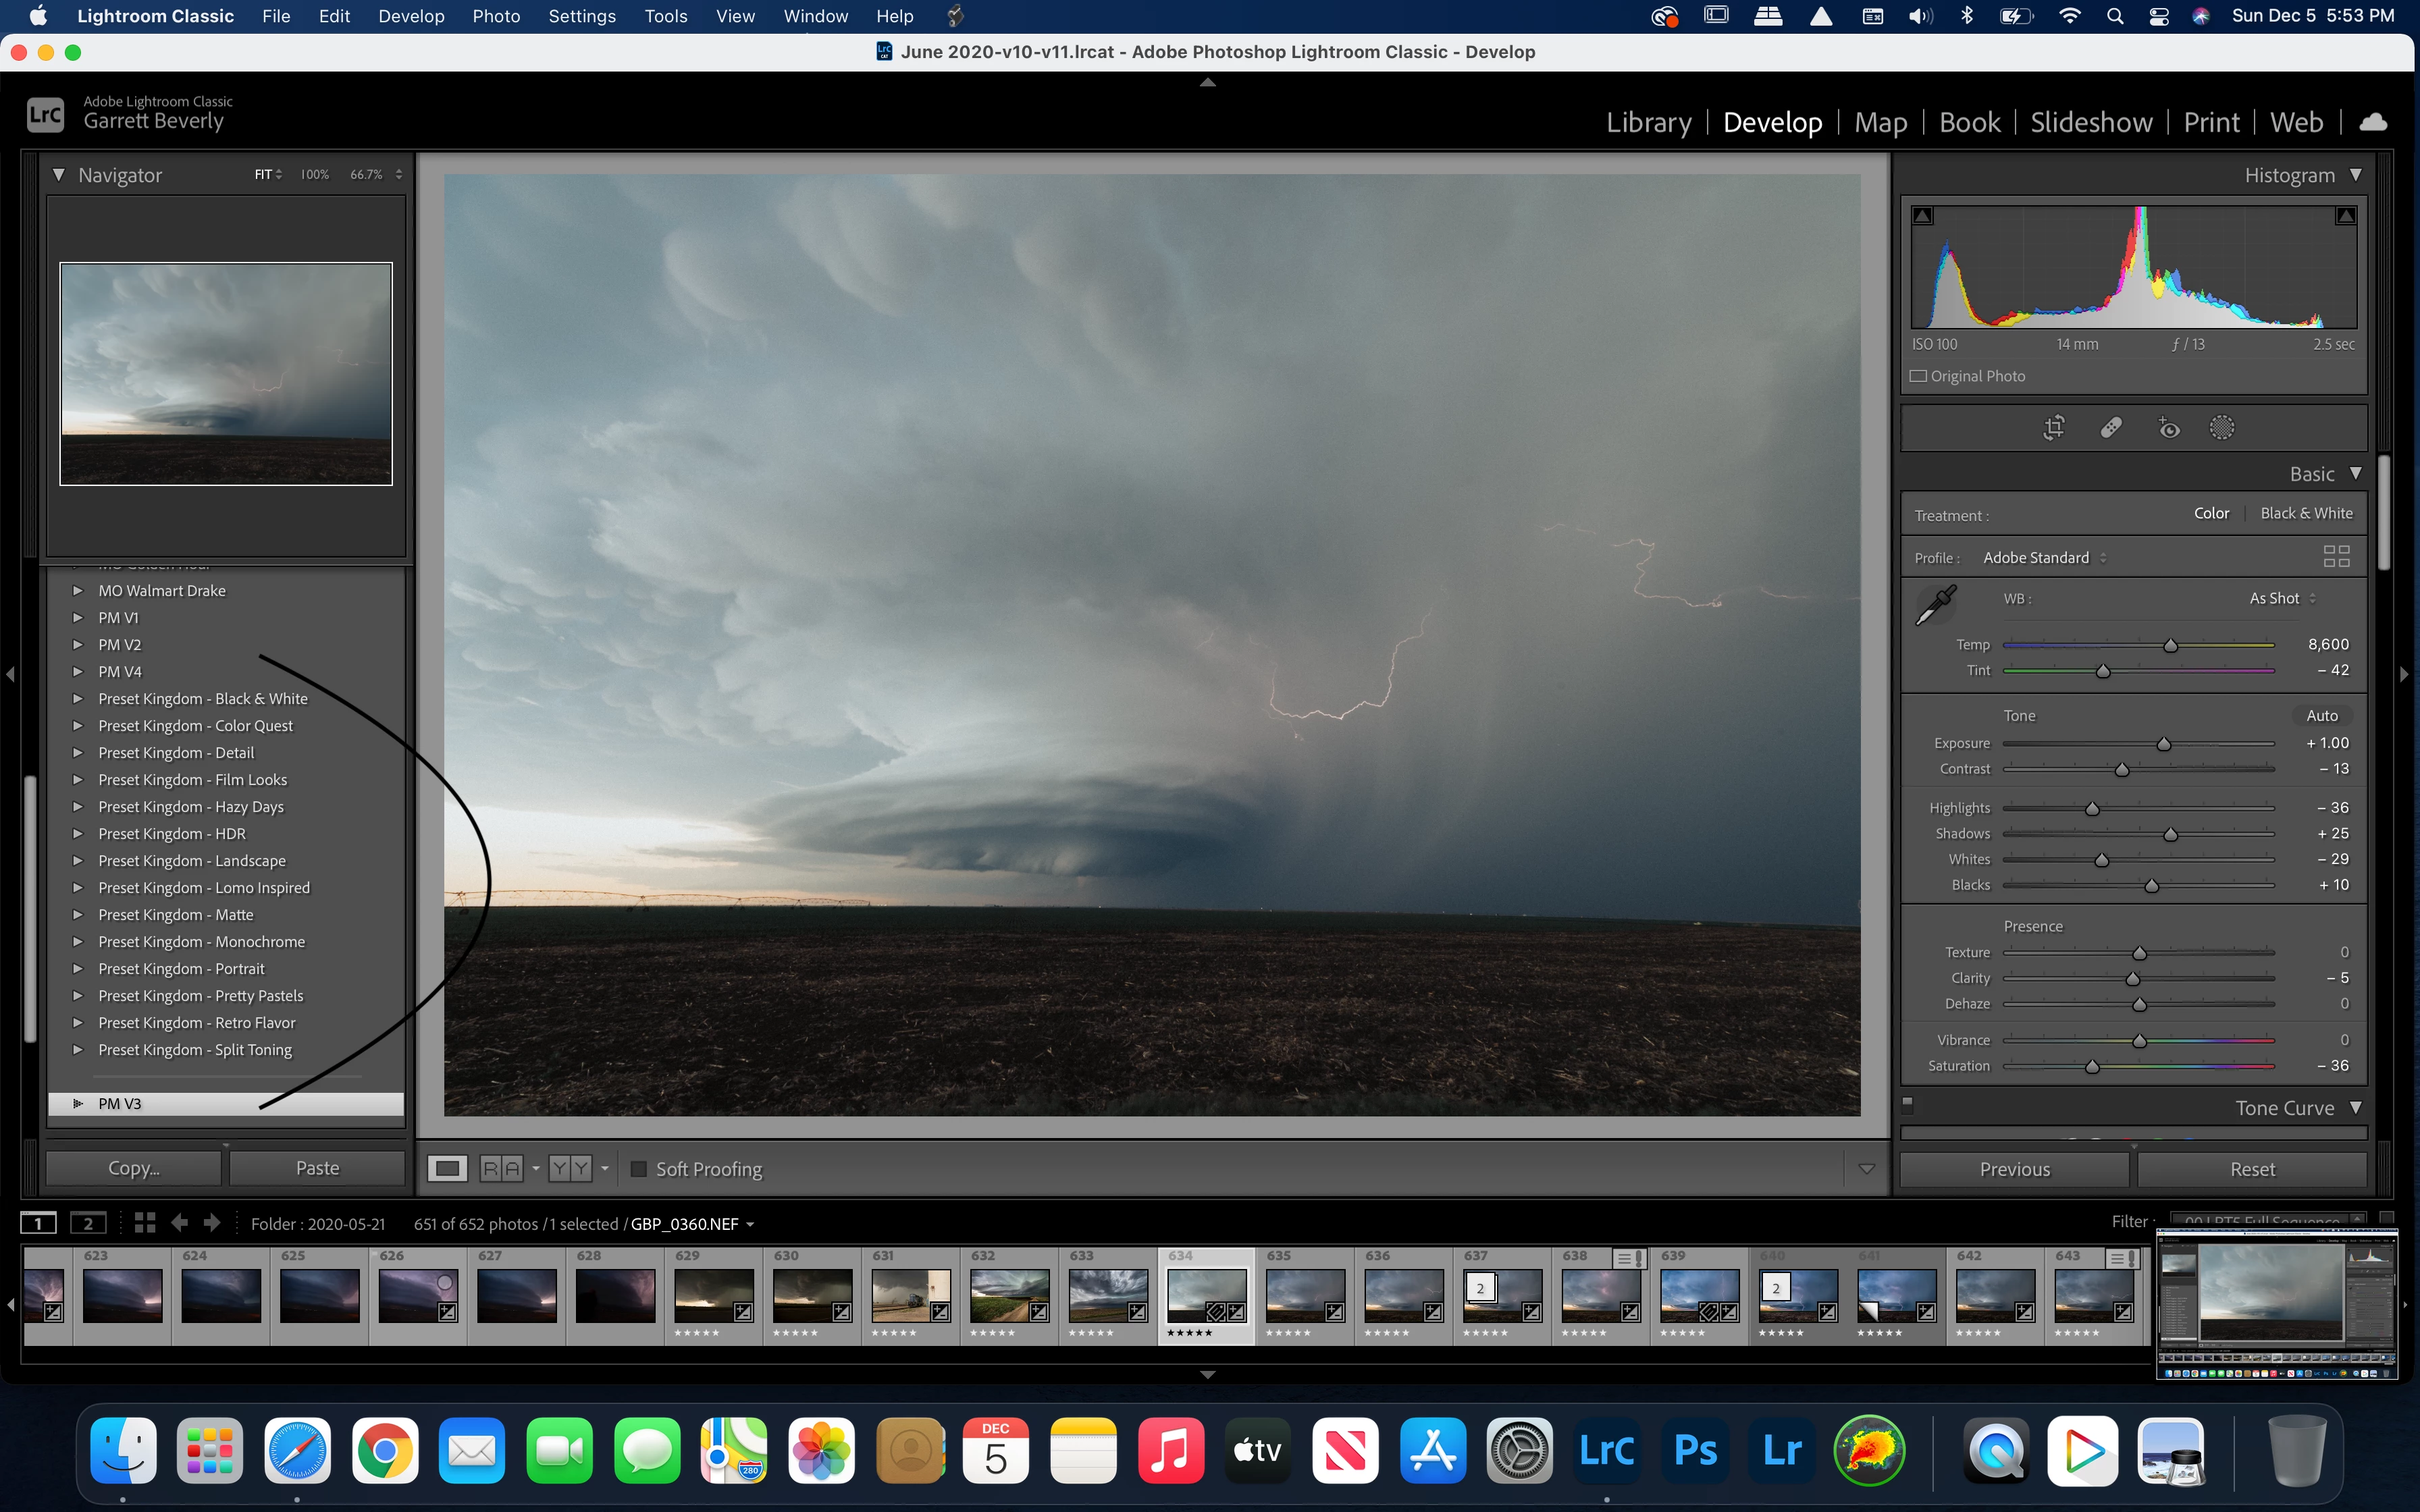Open the Develop menu in menu bar
This screenshot has width=2420, height=1512.
click(x=410, y=16)
